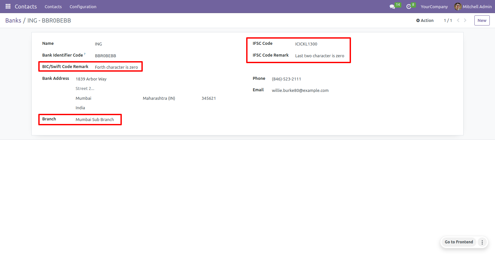
Task: Click the Go to Frontend button
Action: pos(459,242)
